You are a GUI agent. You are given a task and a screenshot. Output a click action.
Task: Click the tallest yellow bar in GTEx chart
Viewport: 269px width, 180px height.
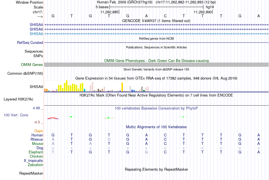coord(67,86)
